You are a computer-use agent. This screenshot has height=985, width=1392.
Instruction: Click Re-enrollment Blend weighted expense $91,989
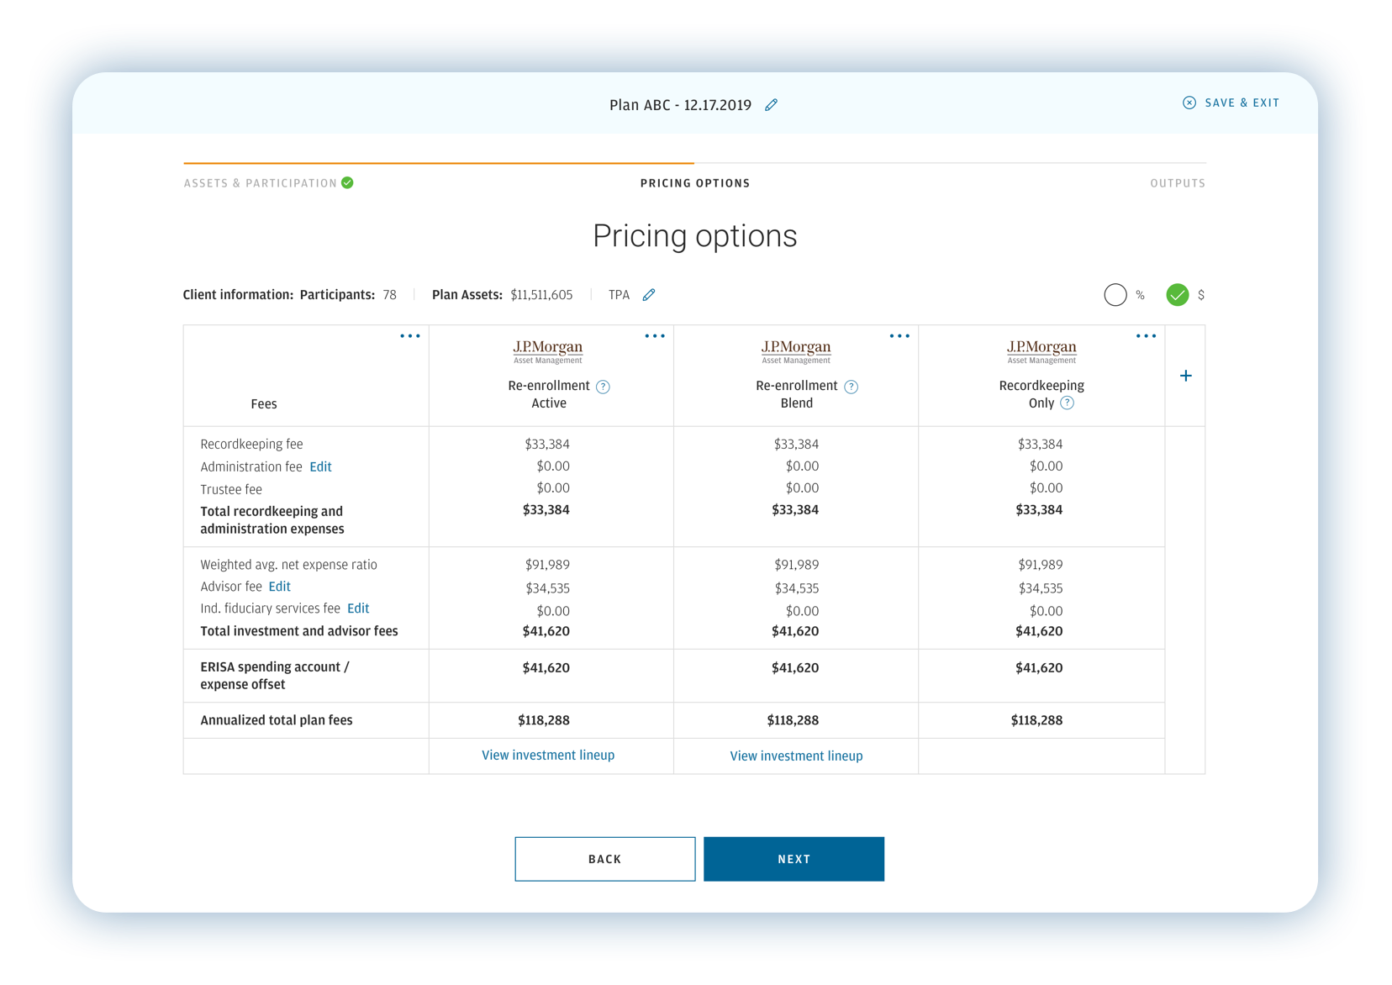point(796,565)
